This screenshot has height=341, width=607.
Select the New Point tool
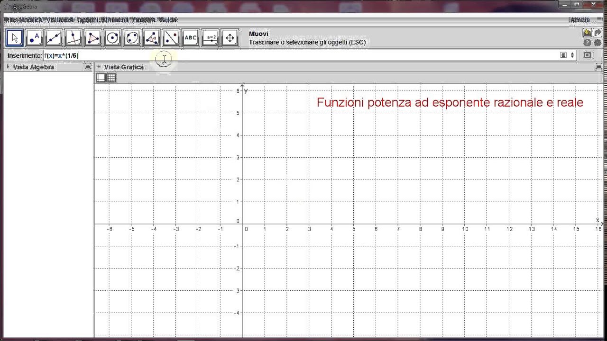pos(34,38)
